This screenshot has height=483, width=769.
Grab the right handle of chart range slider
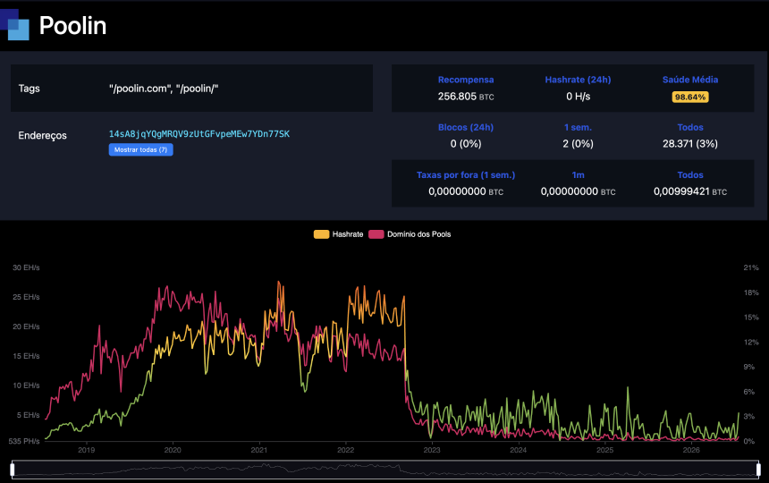click(758, 470)
